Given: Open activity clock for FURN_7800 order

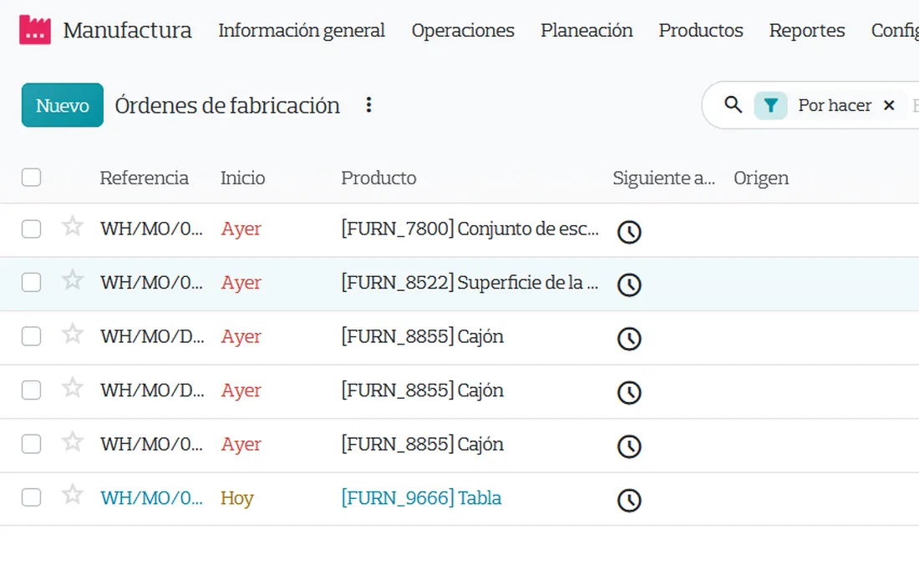Looking at the screenshot, I should (629, 232).
